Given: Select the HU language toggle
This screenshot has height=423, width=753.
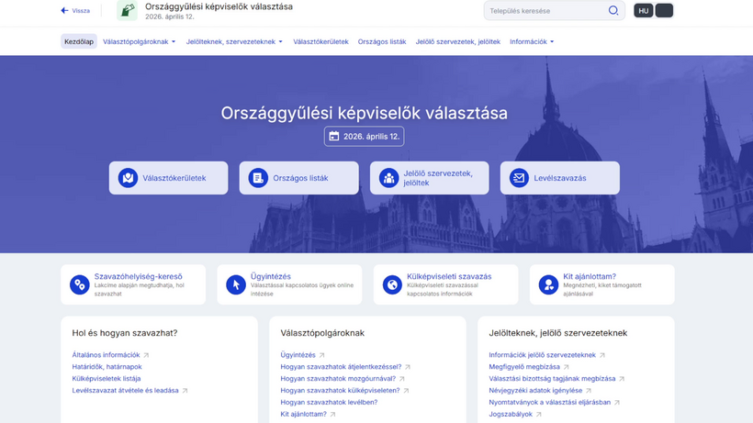Looking at the screenshot, I should click(x=643, y=11).
